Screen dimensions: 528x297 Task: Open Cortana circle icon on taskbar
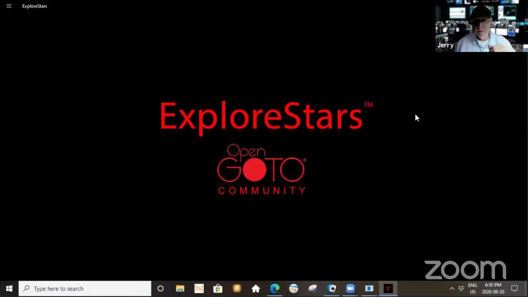[x=160, y=289]
